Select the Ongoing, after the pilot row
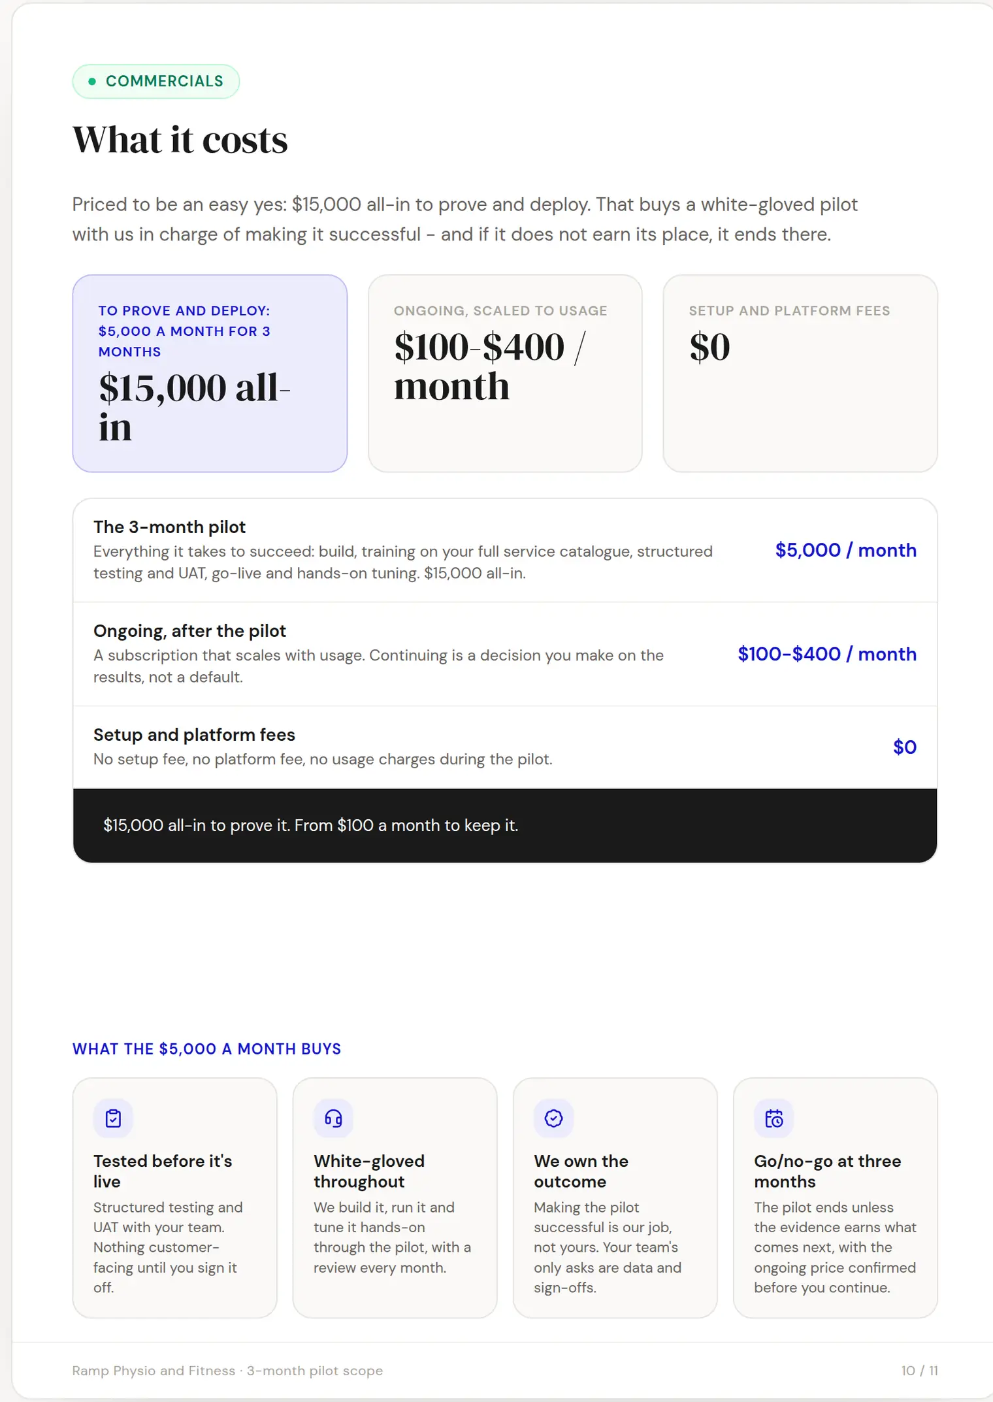Image resolution: width=993 pixels, height=1402 pixels. pos(505,654)
